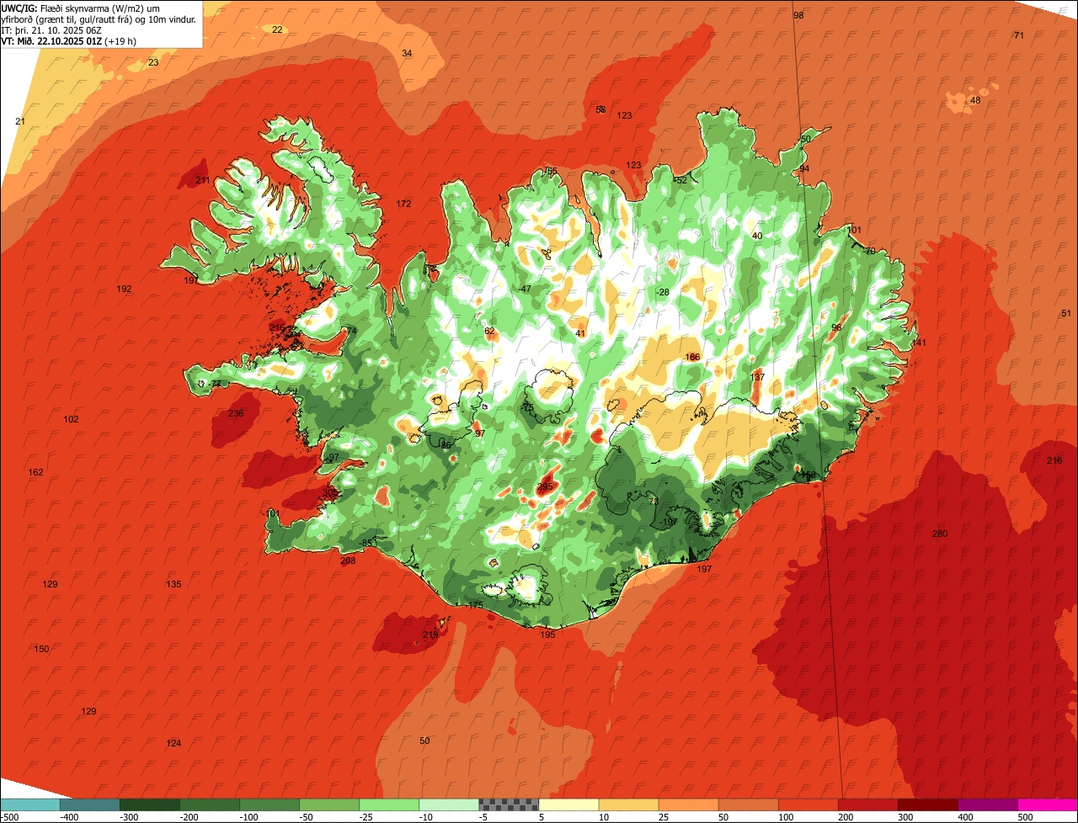1078x823 pixels.
Task: Click the darkest green legend swatch between -300 and -200
Action: tap(149, 804)
